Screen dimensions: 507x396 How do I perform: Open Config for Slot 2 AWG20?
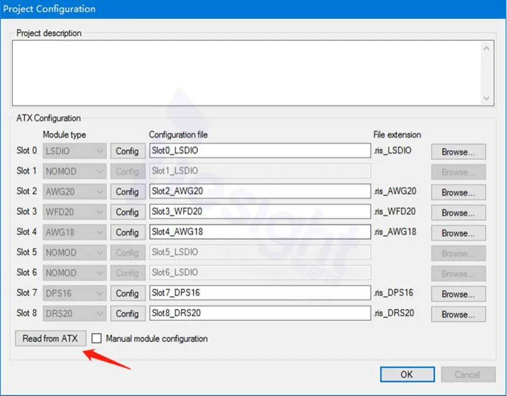click(x=127, y=192)
